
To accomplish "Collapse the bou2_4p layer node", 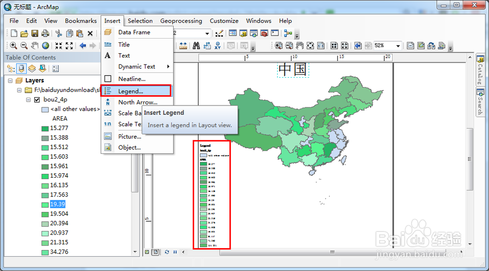I will 28,100.
